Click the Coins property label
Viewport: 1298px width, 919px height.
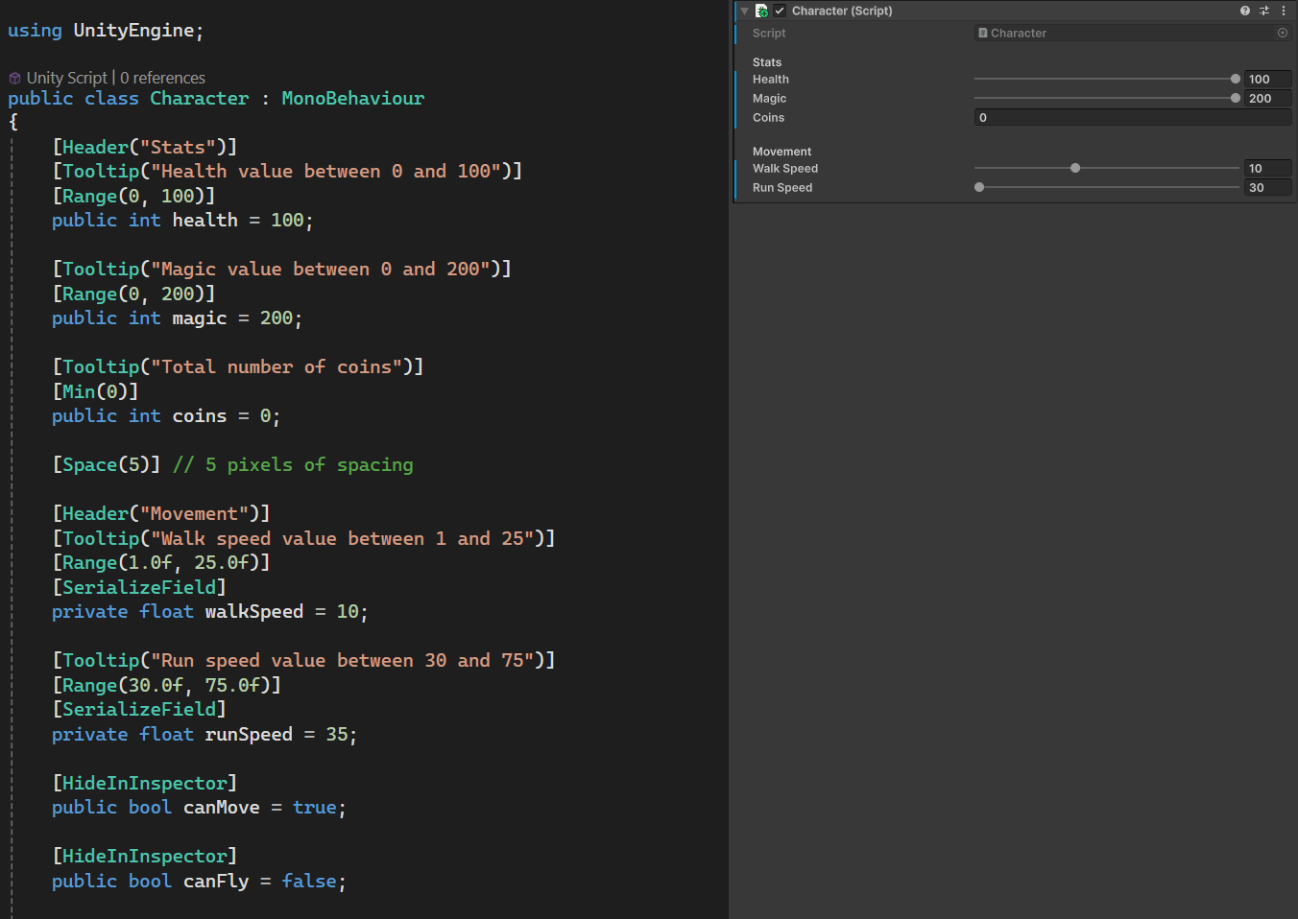pos(768,118)
